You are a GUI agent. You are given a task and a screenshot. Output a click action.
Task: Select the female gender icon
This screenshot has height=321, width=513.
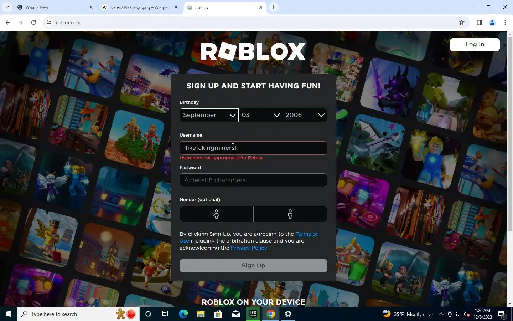(x=216, y=214)
